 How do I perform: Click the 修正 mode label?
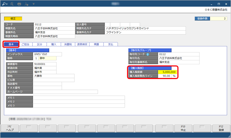13,19
